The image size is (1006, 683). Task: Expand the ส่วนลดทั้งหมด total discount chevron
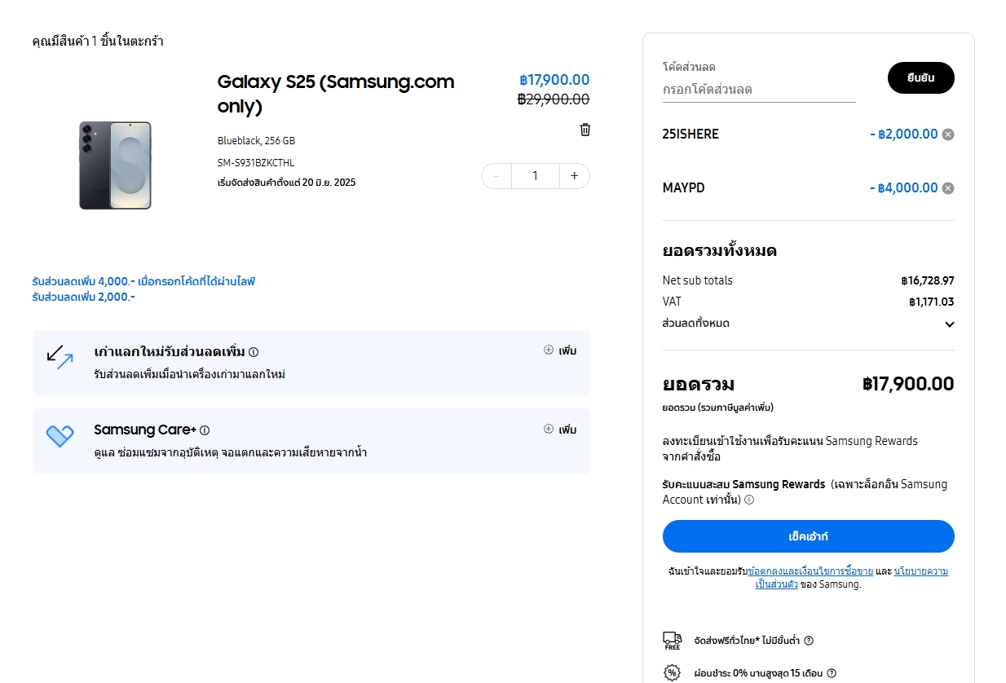(950, 324)
